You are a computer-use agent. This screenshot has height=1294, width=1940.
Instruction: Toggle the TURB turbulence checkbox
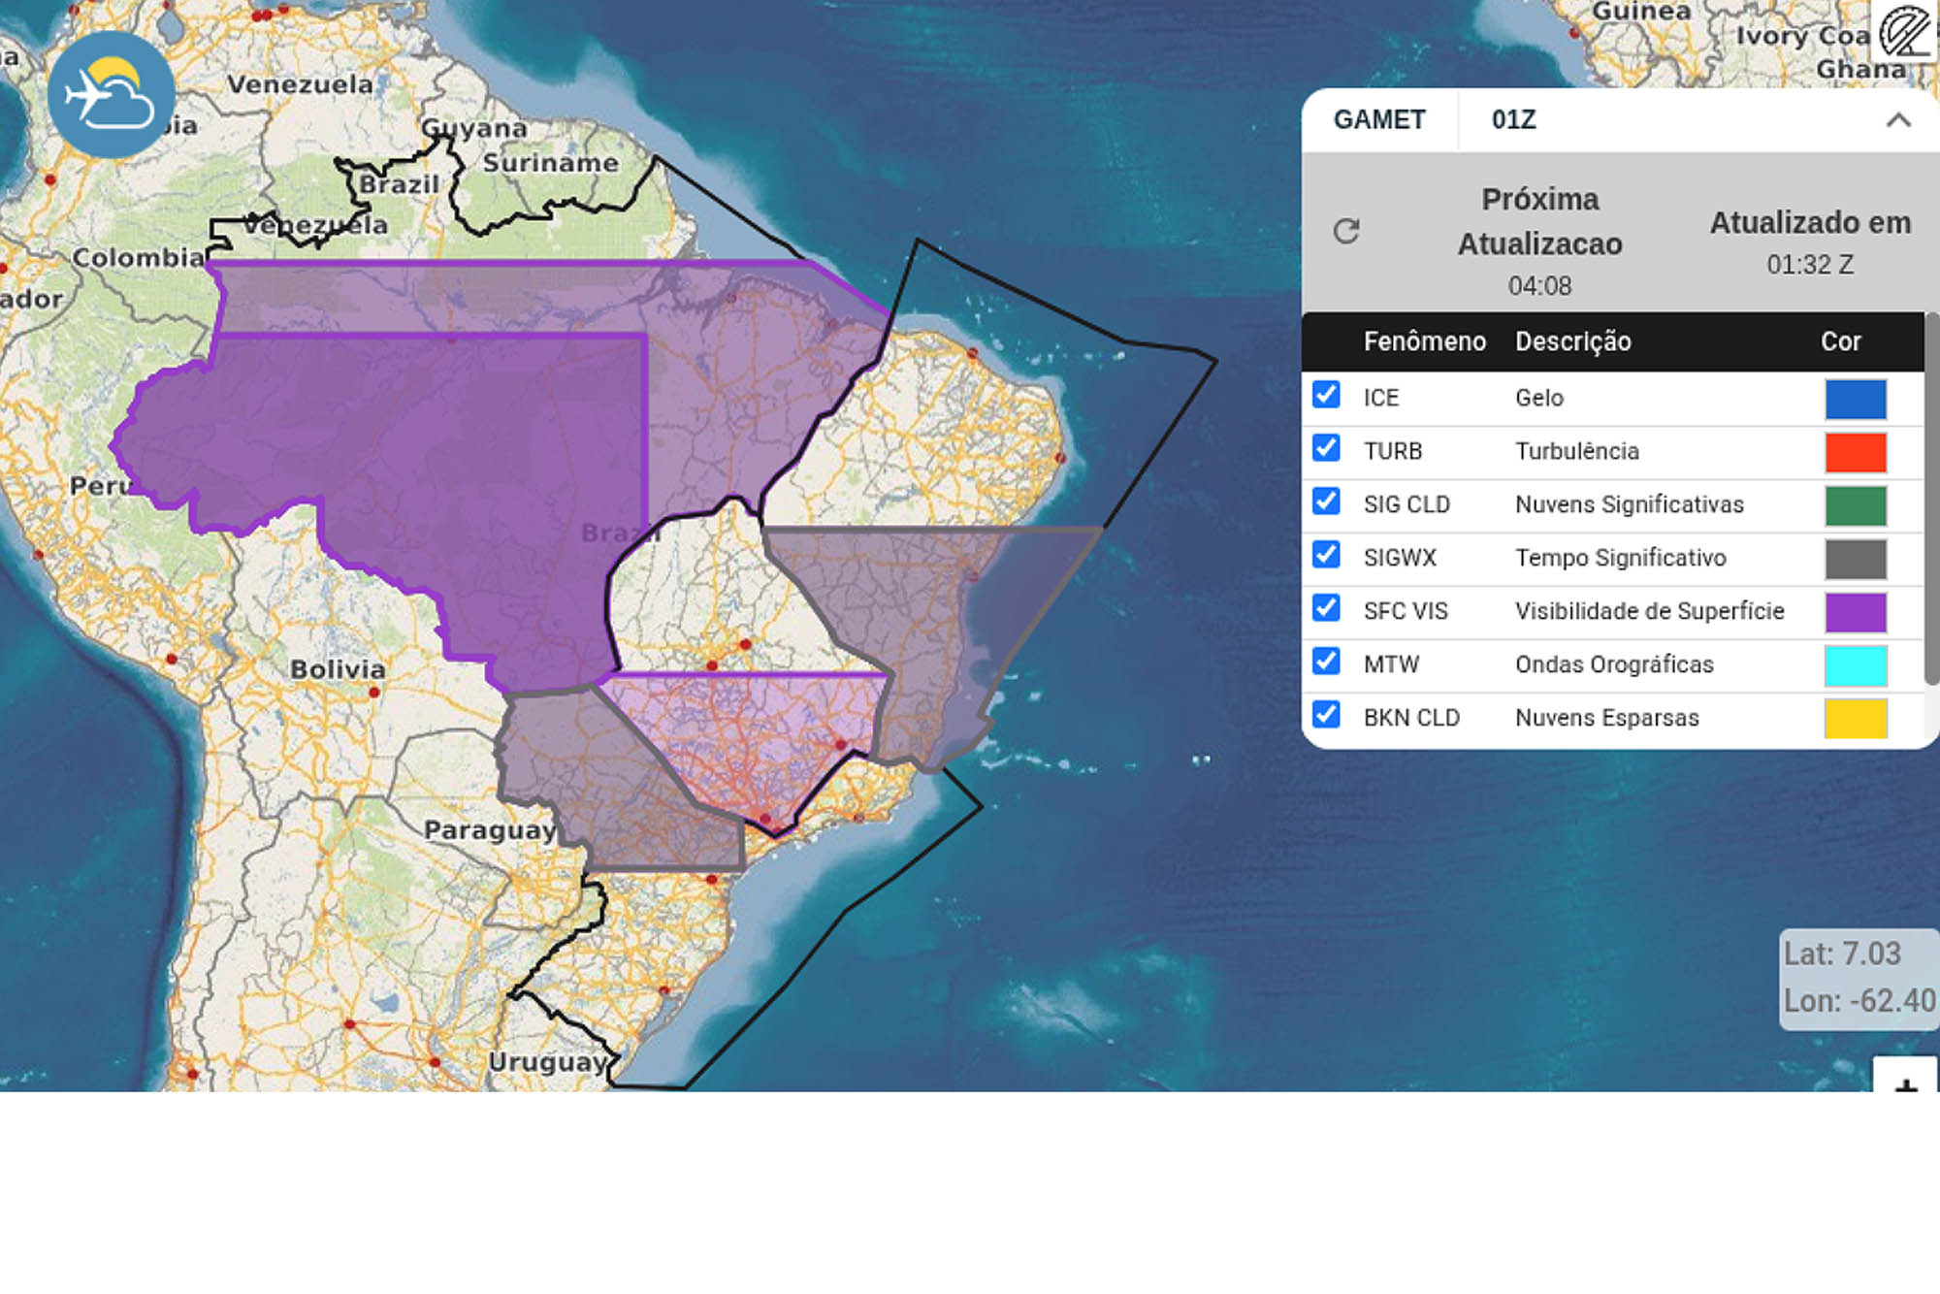click(x=1326, y=448)
